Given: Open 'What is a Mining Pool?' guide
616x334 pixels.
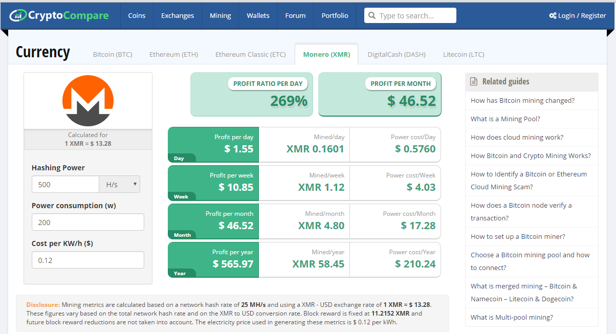Looking at the screenshot, I should (x=505, y=119).
